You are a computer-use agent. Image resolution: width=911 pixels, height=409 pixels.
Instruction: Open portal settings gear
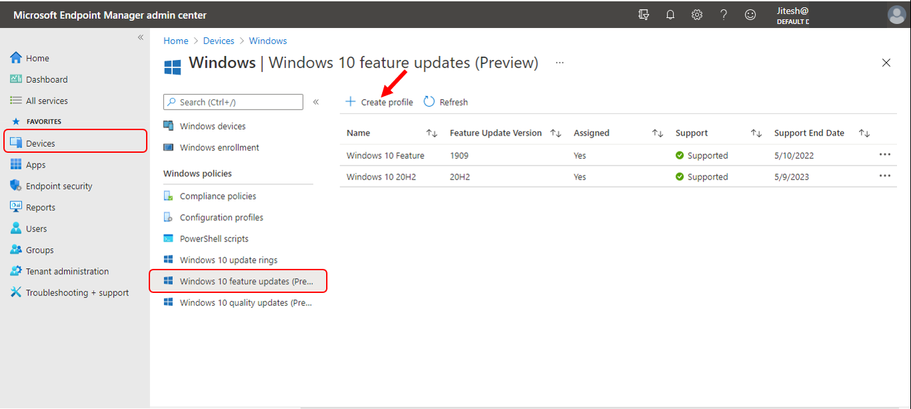[x=697, y=15]
